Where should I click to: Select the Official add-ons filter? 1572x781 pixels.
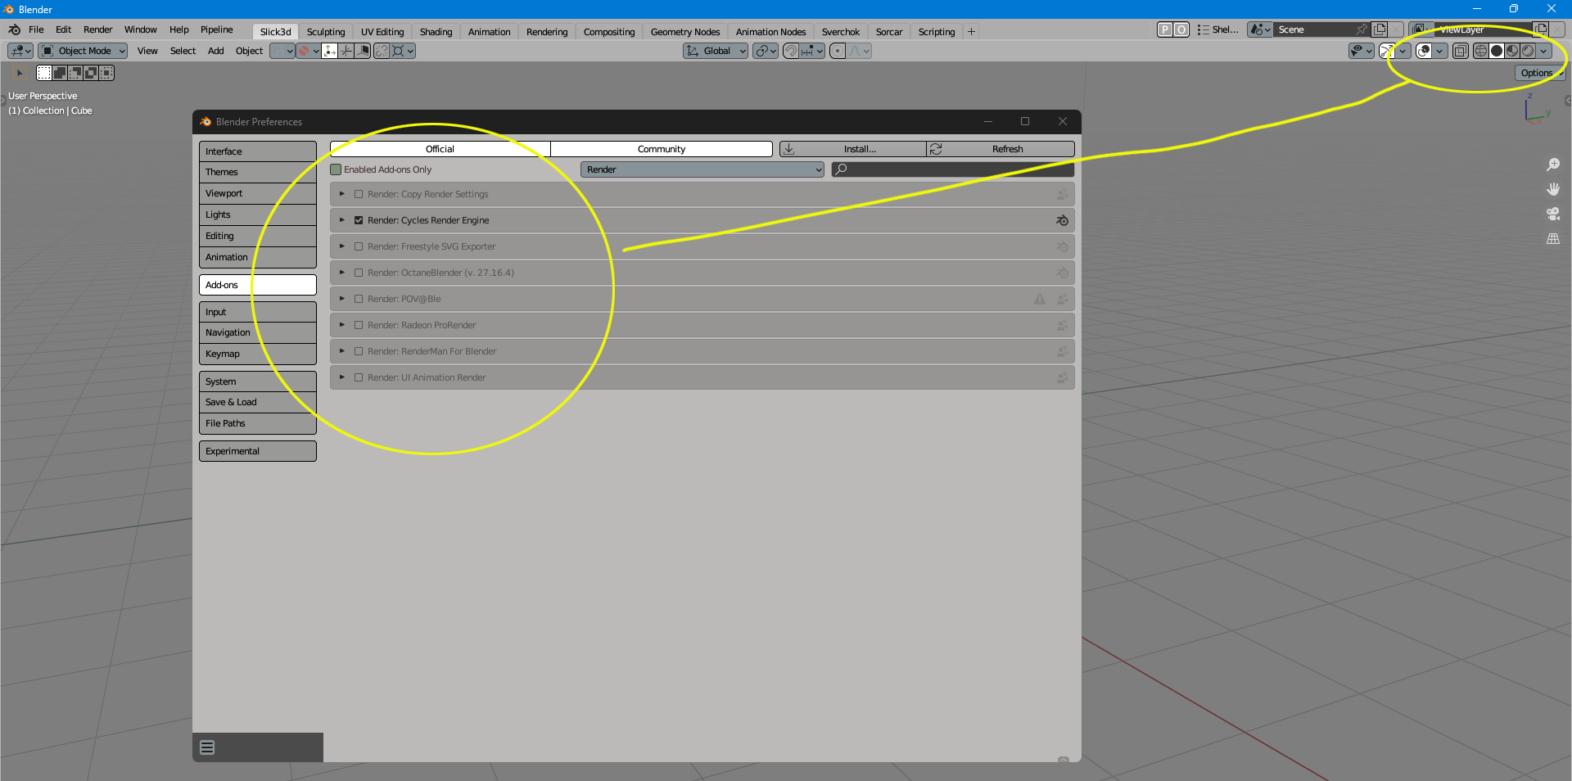pyautogui.click(x=440, y=149)
